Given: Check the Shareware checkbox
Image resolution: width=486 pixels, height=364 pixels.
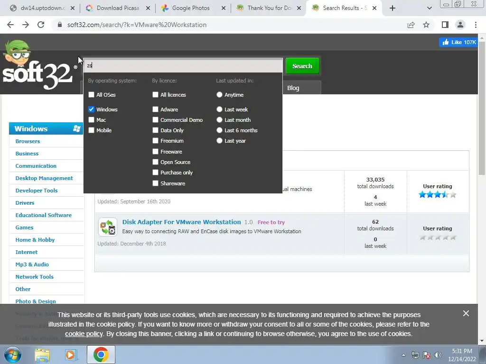Looking at the screenshot, I should [x=155, y=183].
